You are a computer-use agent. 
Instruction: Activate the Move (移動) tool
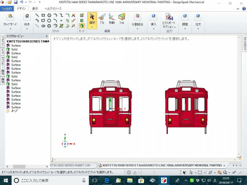point(112,19)
